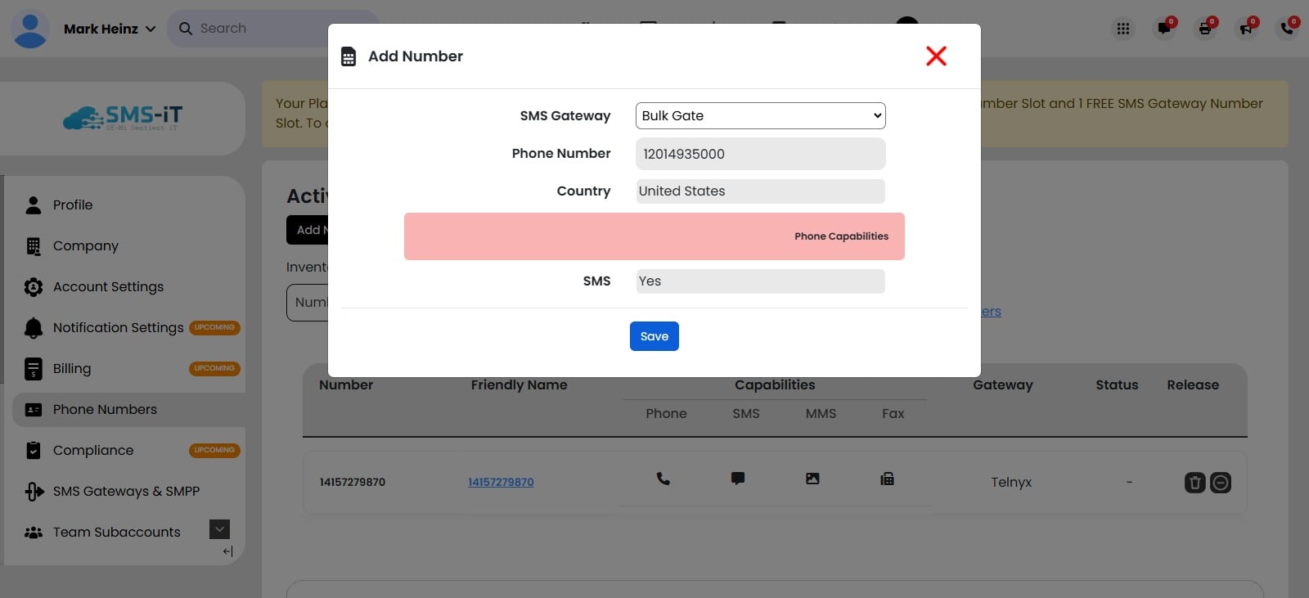Click the Team Subaccounts people icon
Viewport: 1309px width, 598px height.
point(34,533)
